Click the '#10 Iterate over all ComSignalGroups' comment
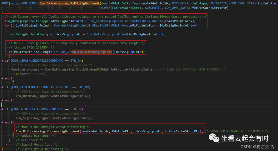This screenshot has height=151, width=278. [x=106, y=17]
